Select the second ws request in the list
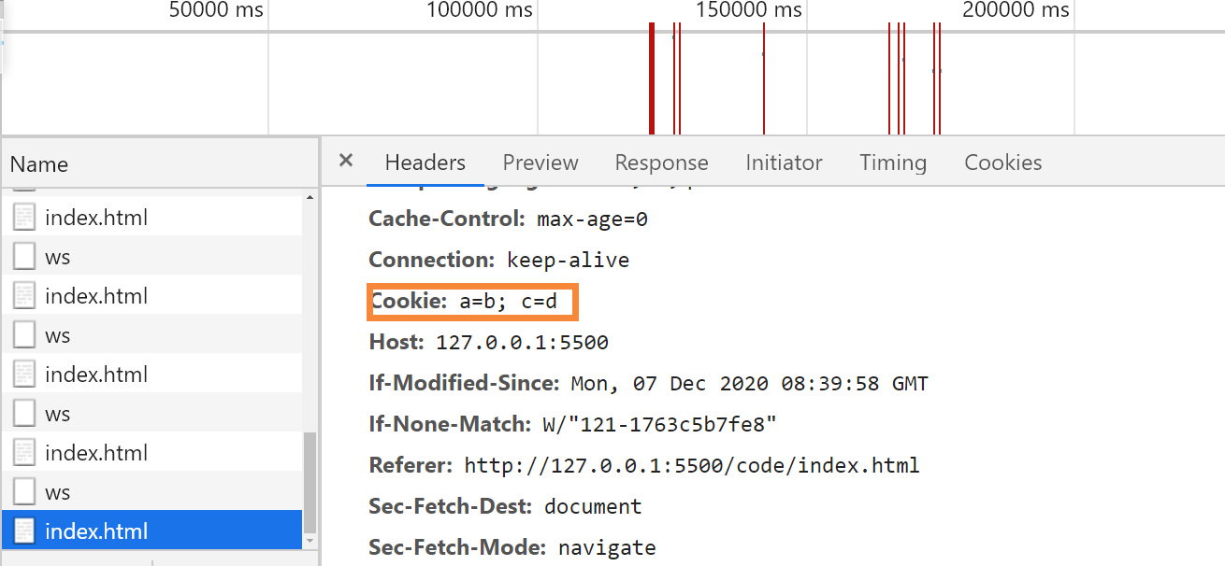1225x566 pixels. pyautogui.click(x=58, y=335)
